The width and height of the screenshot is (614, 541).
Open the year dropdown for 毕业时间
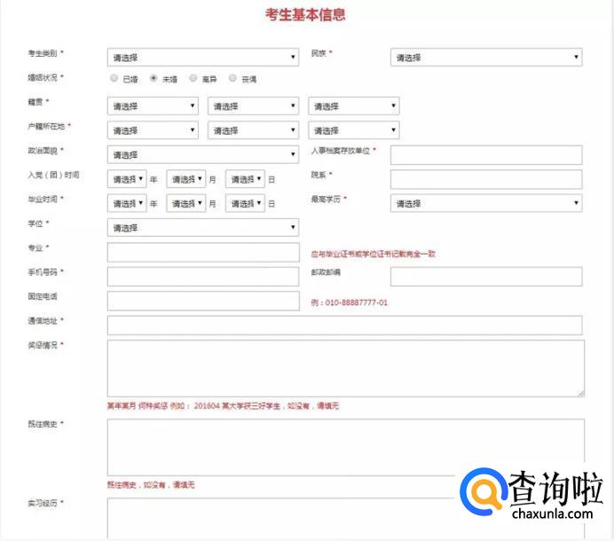tap(127, 203)
